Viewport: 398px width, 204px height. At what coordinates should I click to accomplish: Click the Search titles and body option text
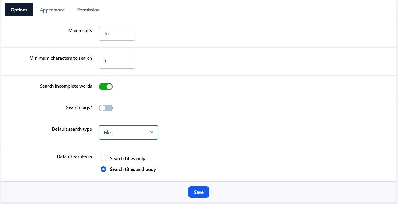[x=133, y=169]
